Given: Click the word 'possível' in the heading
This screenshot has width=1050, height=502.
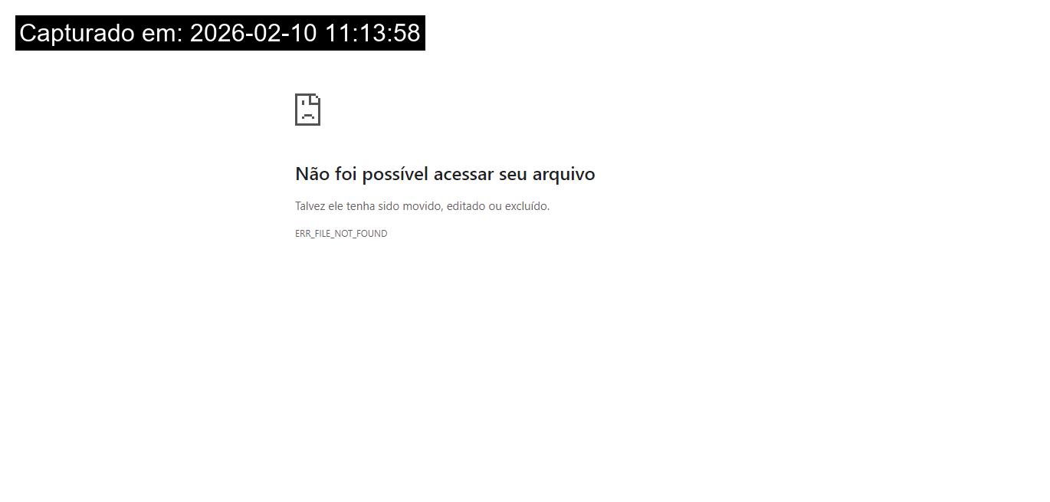Looking at the screenshot, I should coord(395,175).
